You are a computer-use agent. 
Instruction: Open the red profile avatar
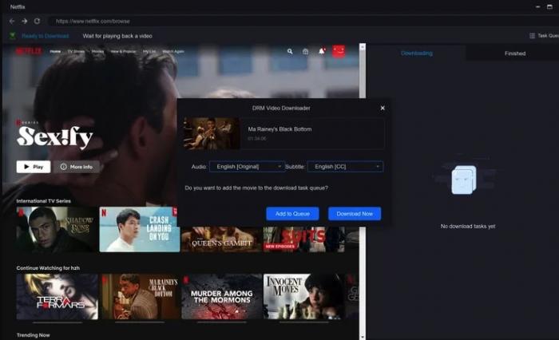(x=339, y=51)
